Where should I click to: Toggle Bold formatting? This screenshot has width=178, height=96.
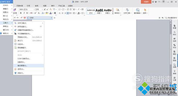(x=21, y=13)
